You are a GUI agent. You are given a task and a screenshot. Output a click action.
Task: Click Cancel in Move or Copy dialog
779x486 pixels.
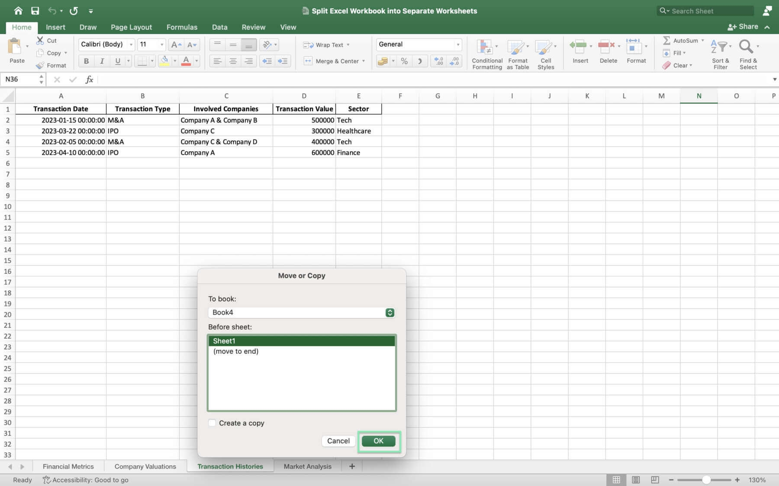(x=338, y=441)
